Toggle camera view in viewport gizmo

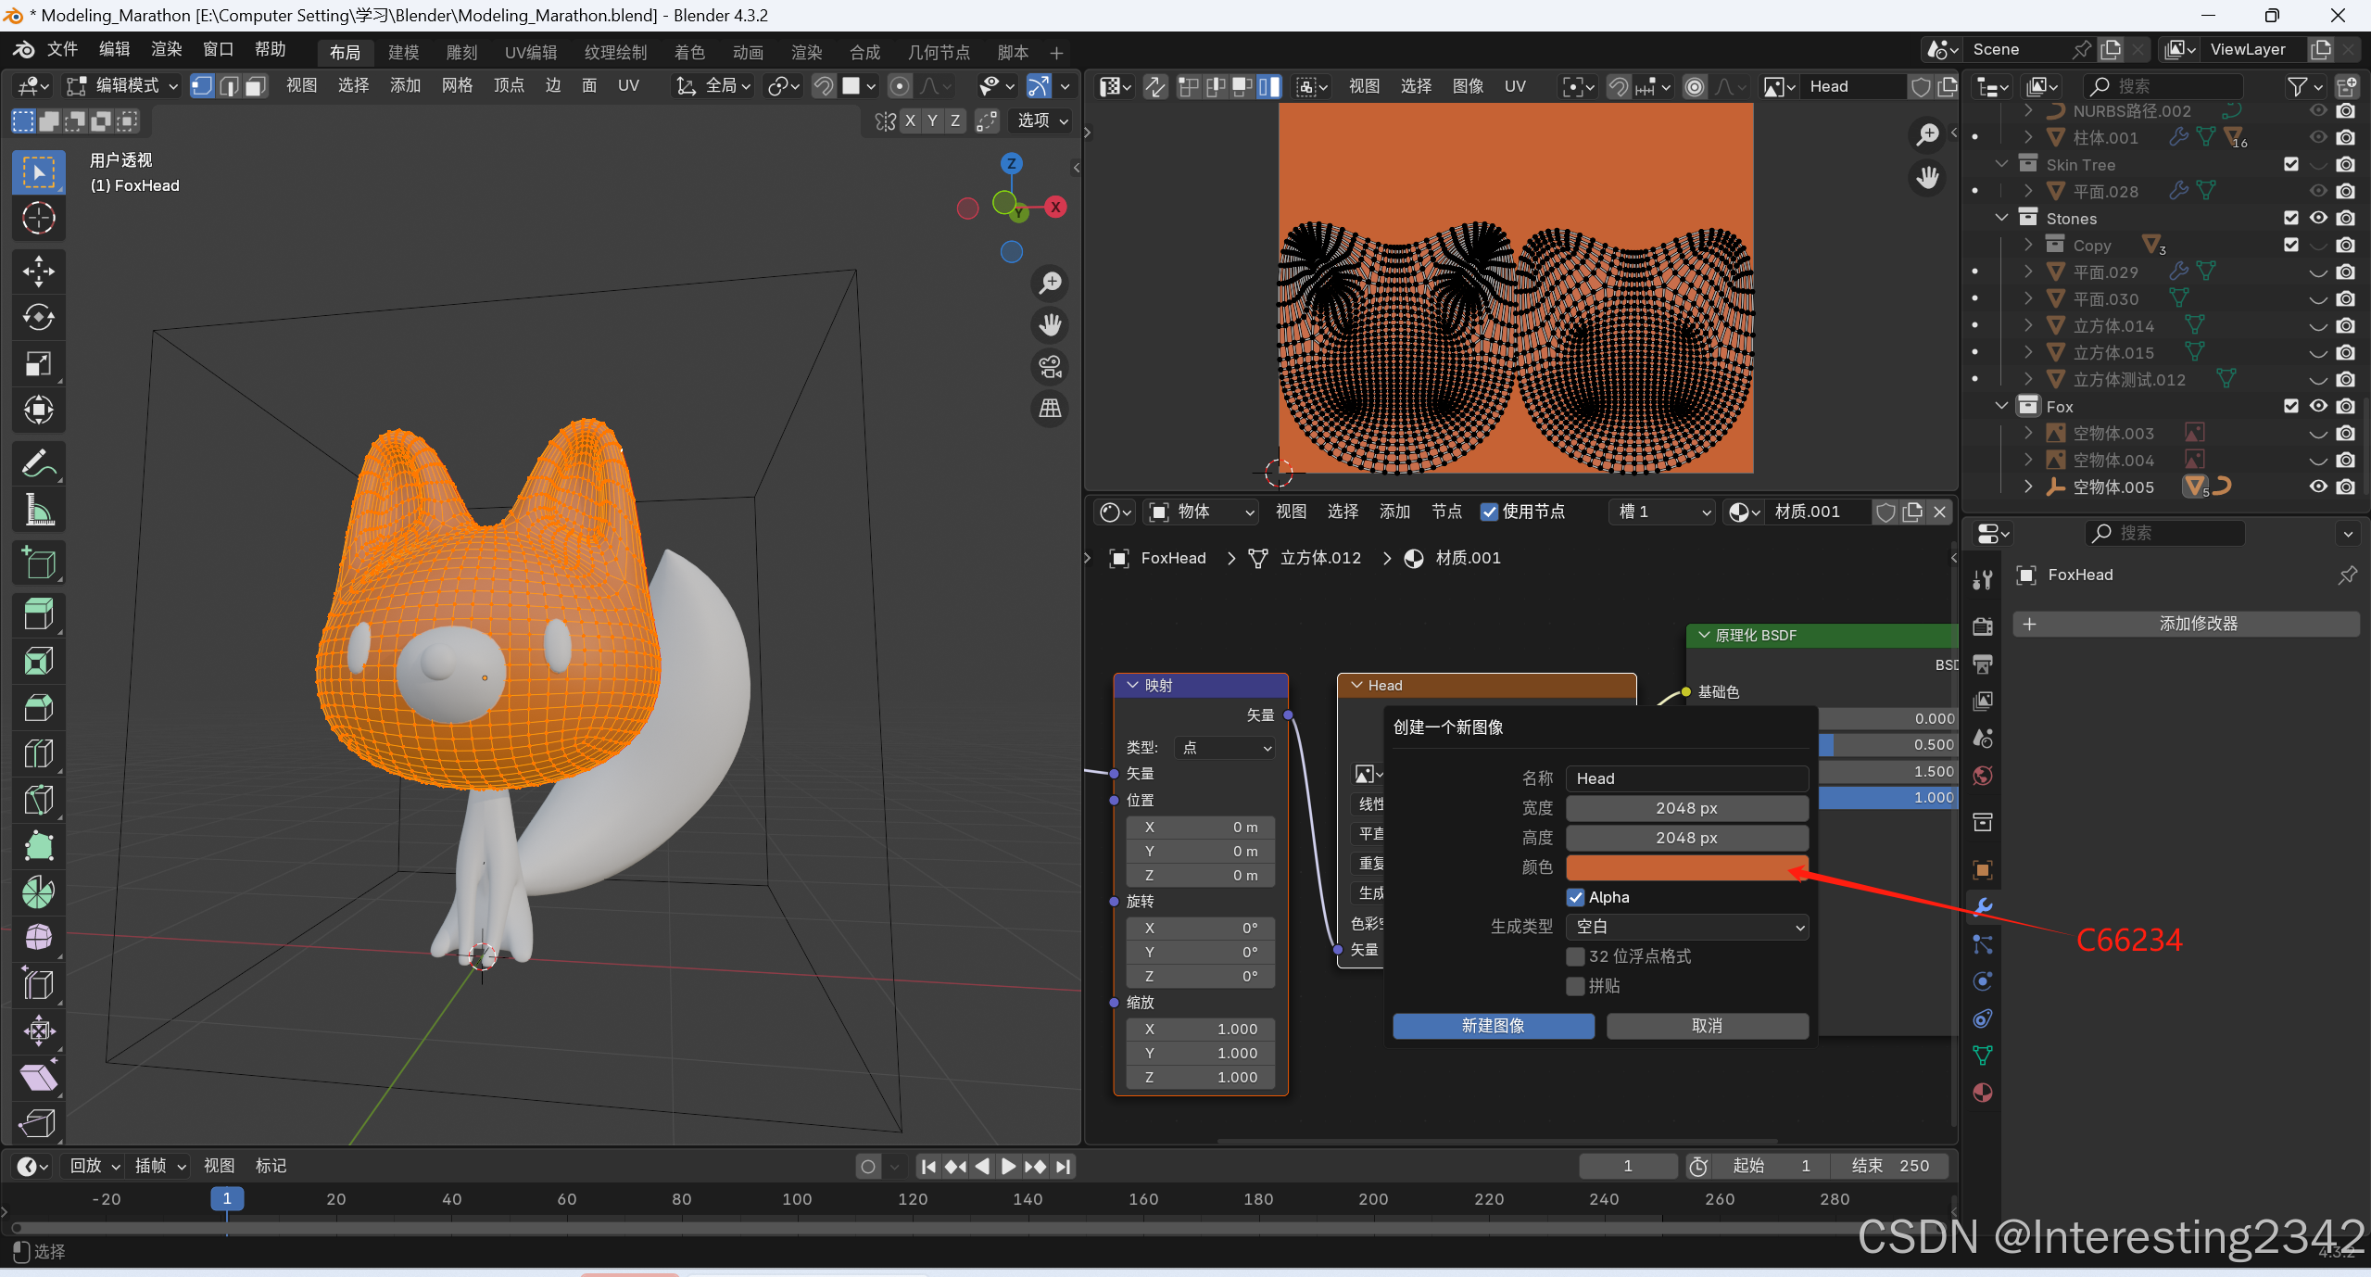pos(1050,367)
